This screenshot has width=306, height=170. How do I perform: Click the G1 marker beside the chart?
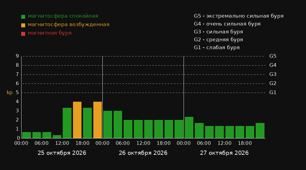point(273,93)
